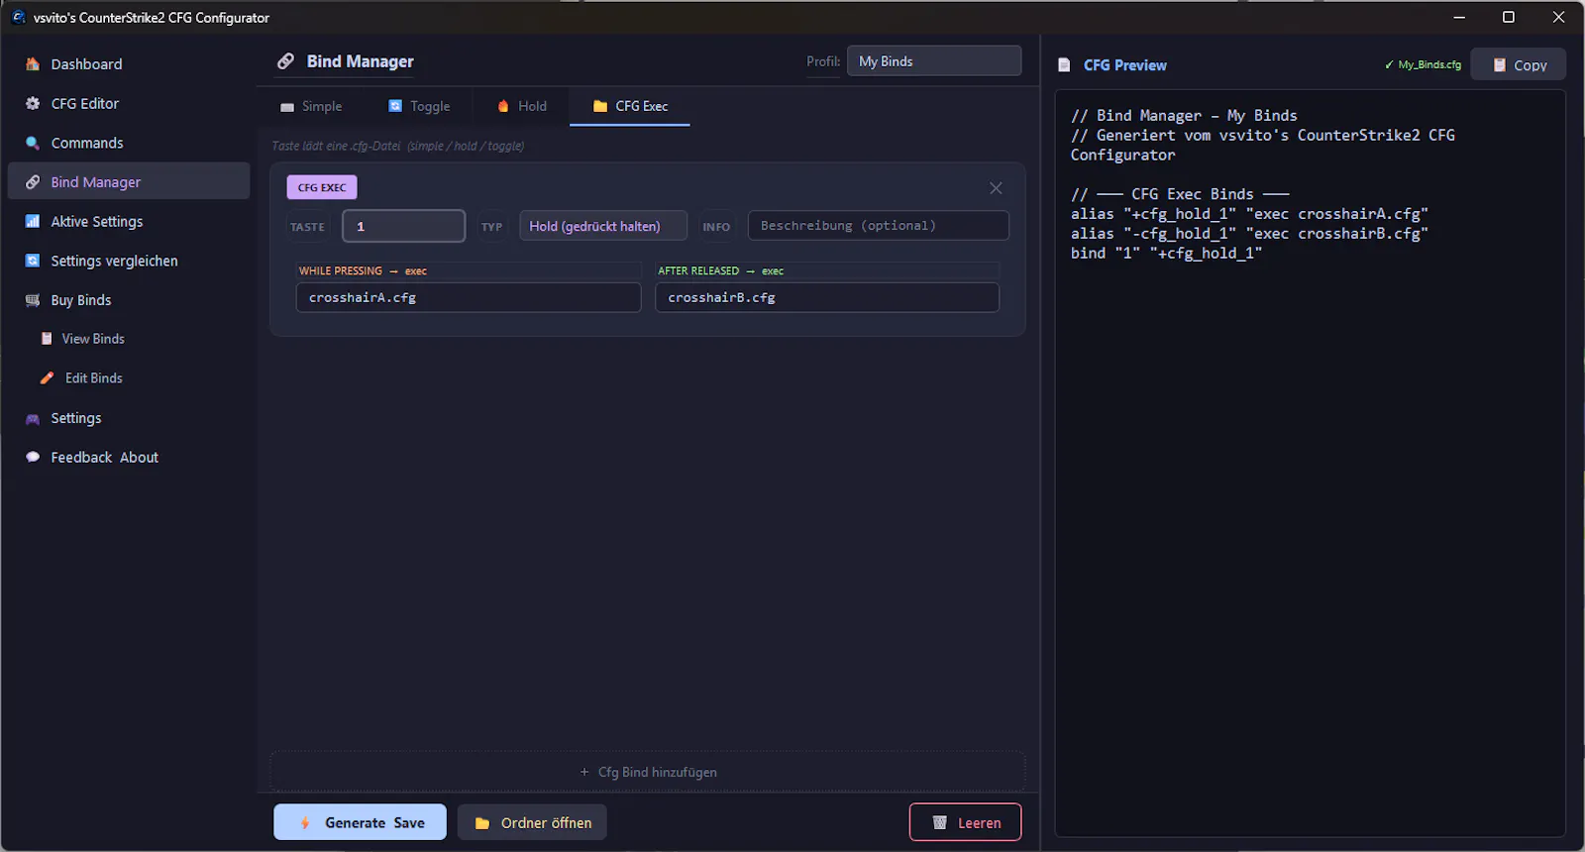Viewport: 1585px width, 852px height.
Task: Click the Taste key input field
Action: coord(404,226)
